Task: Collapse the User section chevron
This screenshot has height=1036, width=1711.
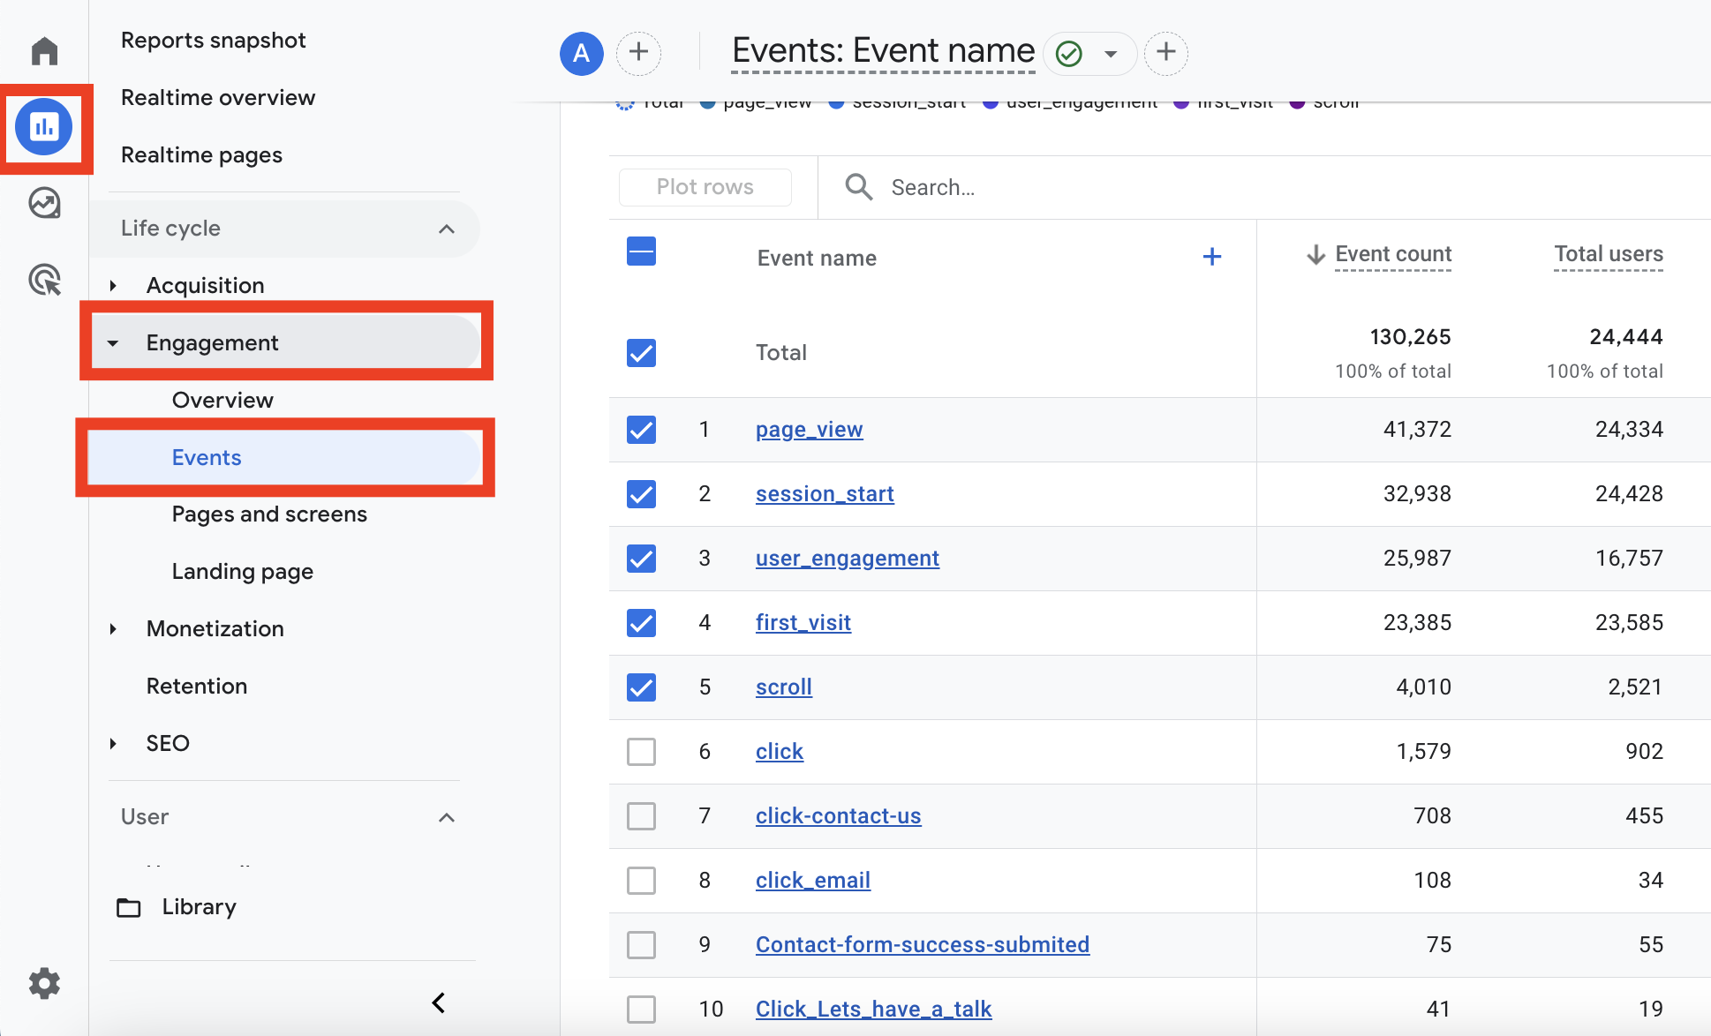Action: 447,817
